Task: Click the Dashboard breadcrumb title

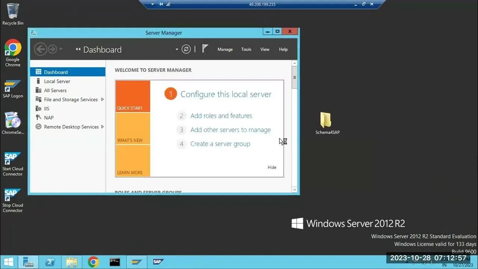Action: pyautogui.click(x=102, y=49)
